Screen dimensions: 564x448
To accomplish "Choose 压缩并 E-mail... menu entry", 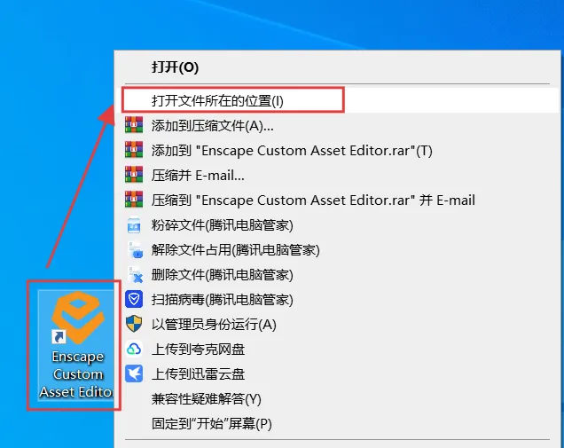I will 337,176.
